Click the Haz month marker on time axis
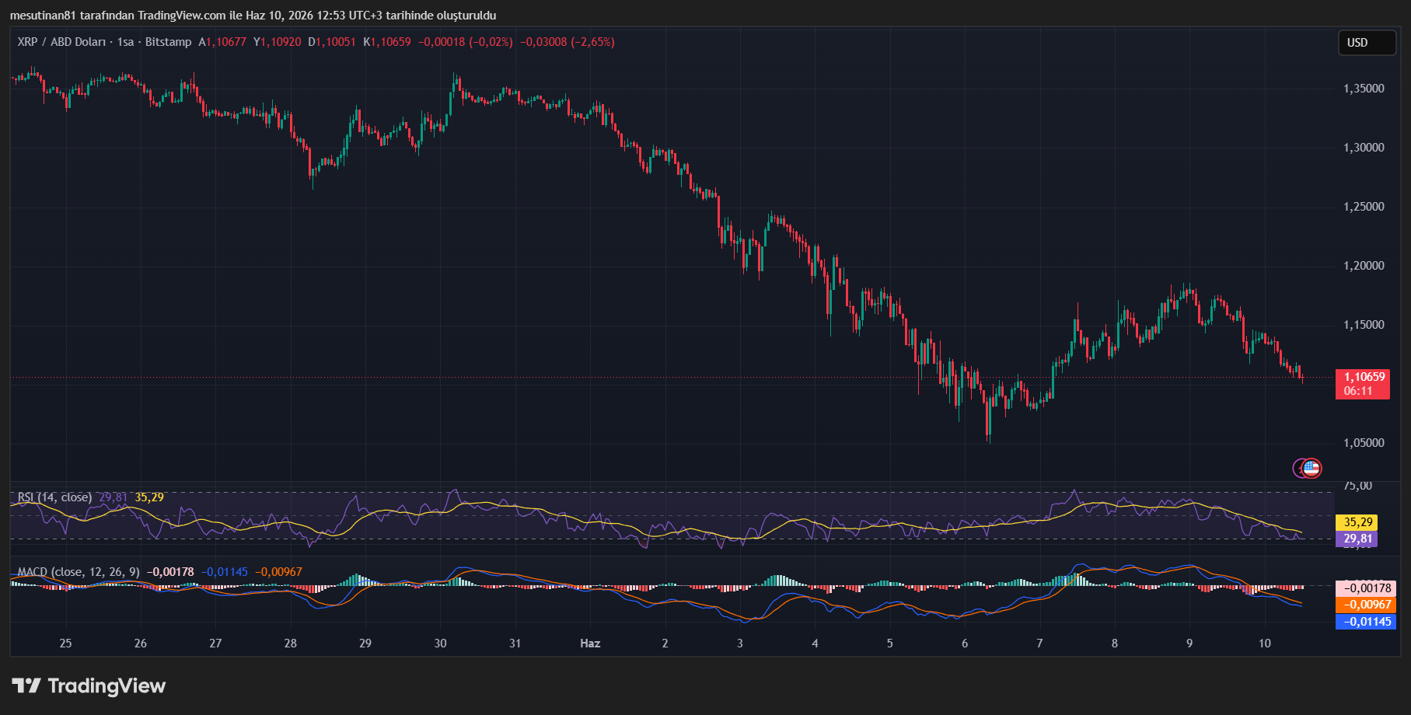This screenshot has width=1411, height=715. [x=590, y=643]
